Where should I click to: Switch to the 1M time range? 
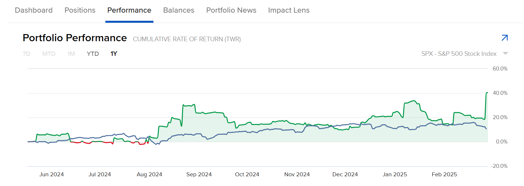[71, 54]
